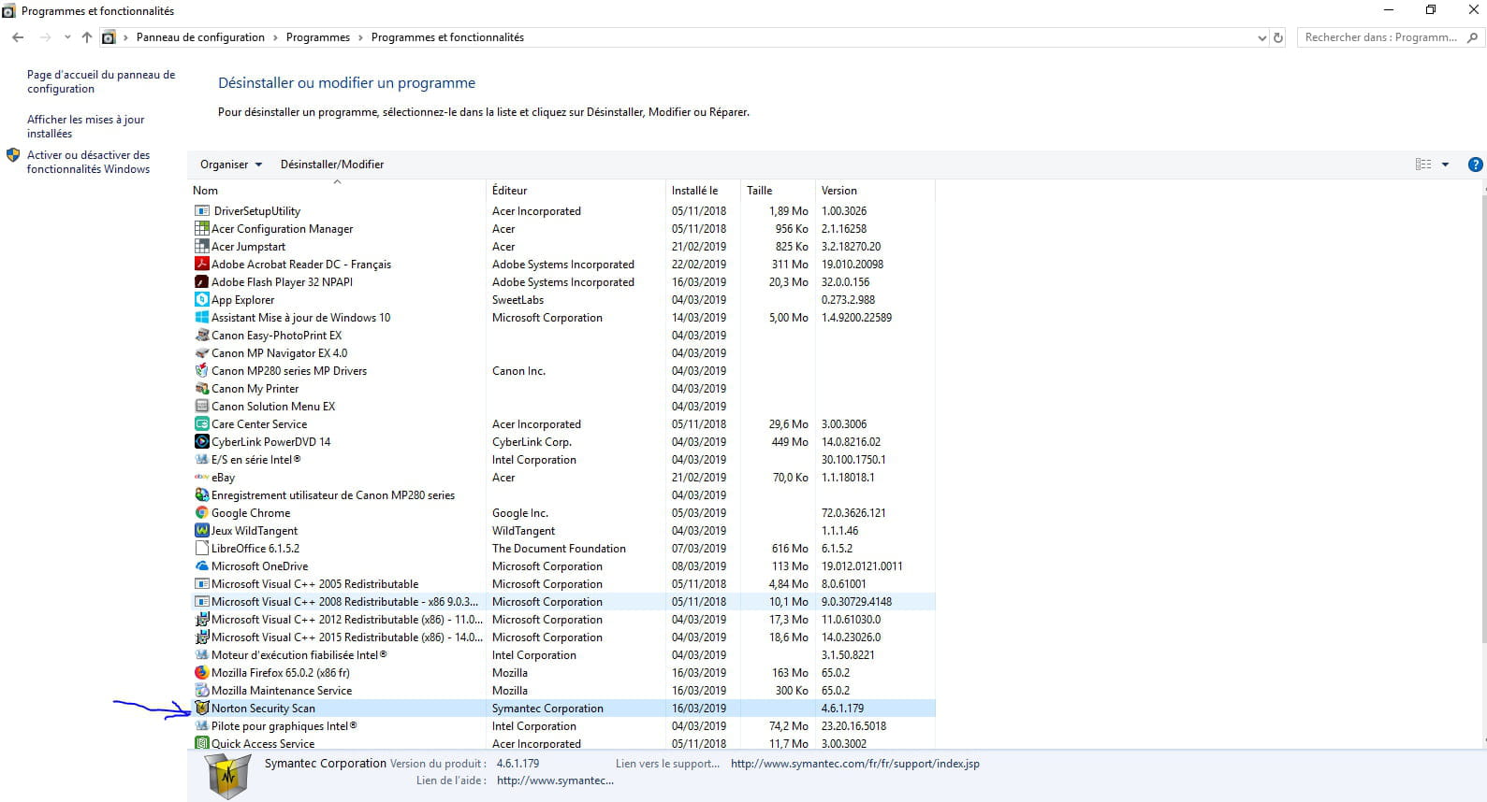Open the http://www.symantec help link
This screenshot has width=1487, height=802.
[x=555, y=781]
